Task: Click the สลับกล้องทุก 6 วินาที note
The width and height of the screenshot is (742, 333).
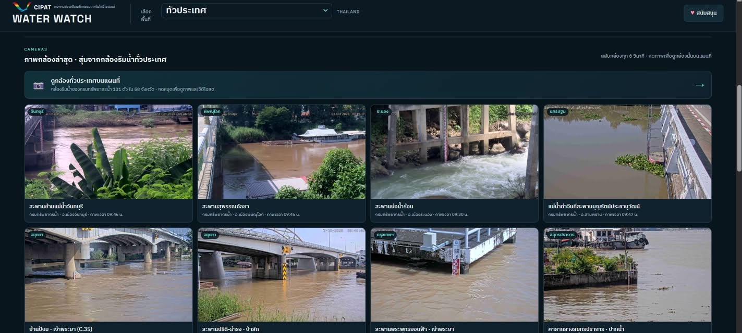Action: 656,56
